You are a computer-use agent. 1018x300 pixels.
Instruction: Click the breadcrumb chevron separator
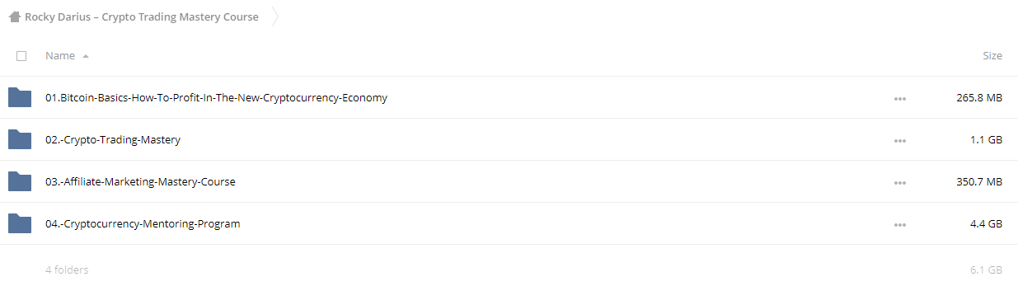click(274, 16)
